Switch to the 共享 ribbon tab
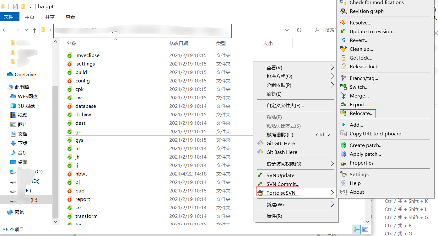The image size is (438, 236). click(51, 17)
